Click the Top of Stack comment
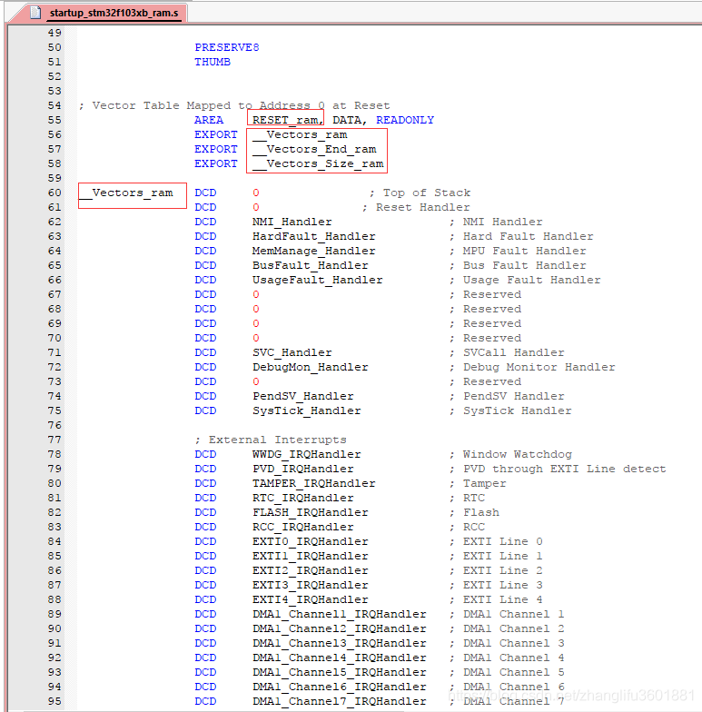 (x=420, y=193)
